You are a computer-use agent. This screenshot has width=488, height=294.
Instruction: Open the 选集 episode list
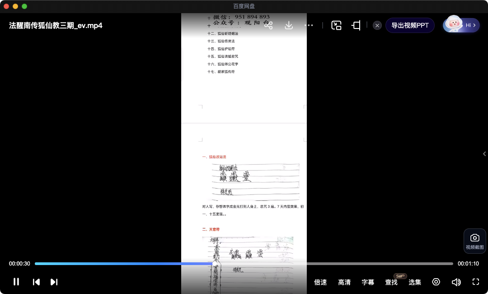(x=415, y=282)
